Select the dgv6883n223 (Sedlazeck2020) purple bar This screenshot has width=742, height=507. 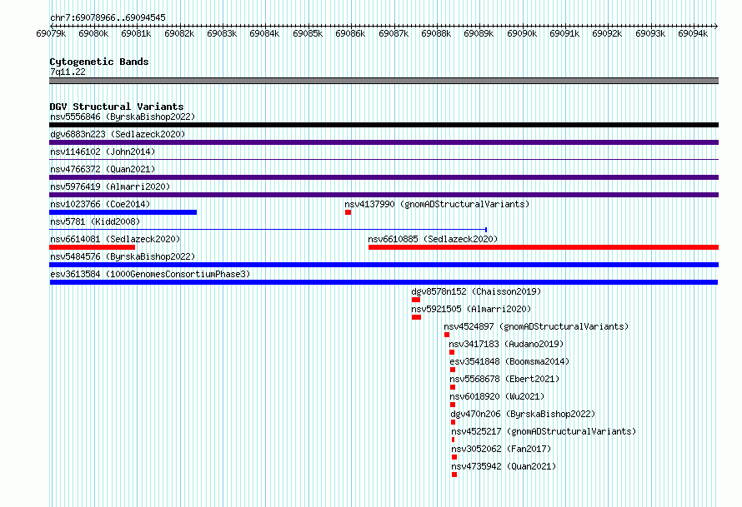[384, 142]
